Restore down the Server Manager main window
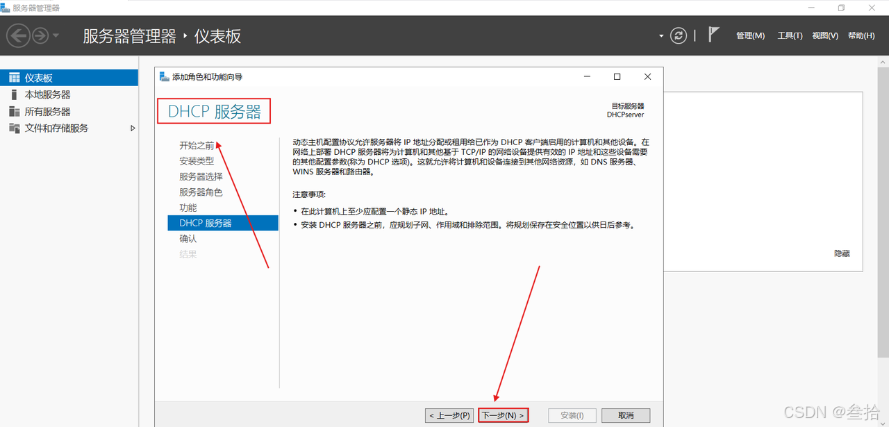 (x=841, y=8)
